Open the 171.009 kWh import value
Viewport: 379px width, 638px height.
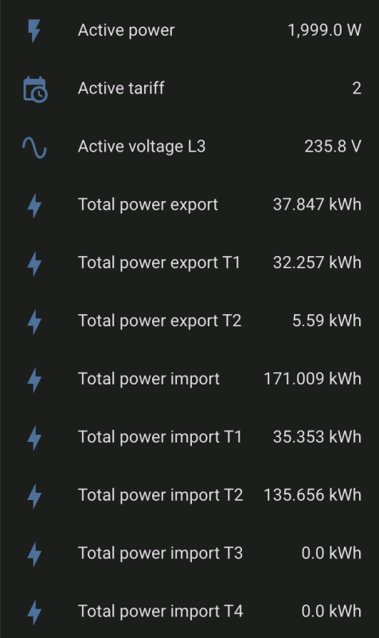pyautogui.click(x=312, y=379)
